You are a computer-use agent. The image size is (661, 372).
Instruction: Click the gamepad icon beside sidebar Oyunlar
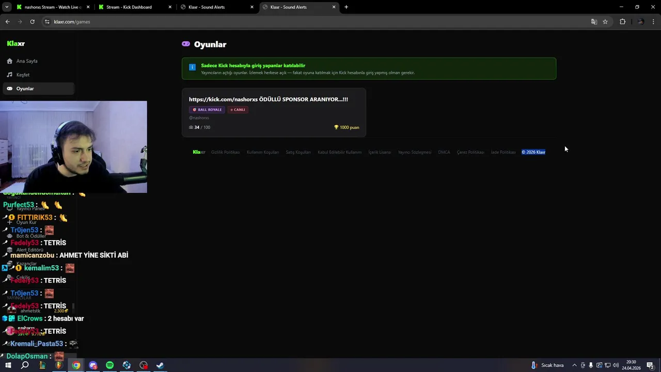(9, 88)
